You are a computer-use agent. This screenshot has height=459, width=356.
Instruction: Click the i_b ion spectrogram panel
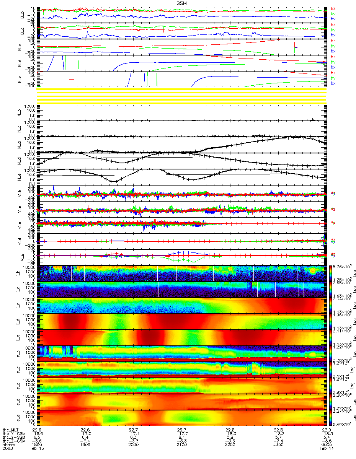(182, 273)
